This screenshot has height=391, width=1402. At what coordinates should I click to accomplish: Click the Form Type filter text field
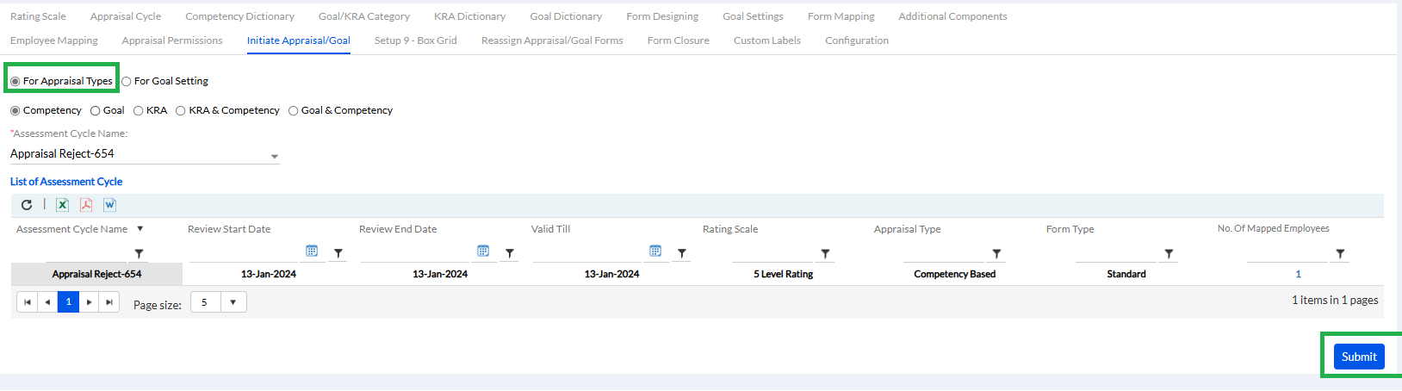click(x=1115, y=253)
